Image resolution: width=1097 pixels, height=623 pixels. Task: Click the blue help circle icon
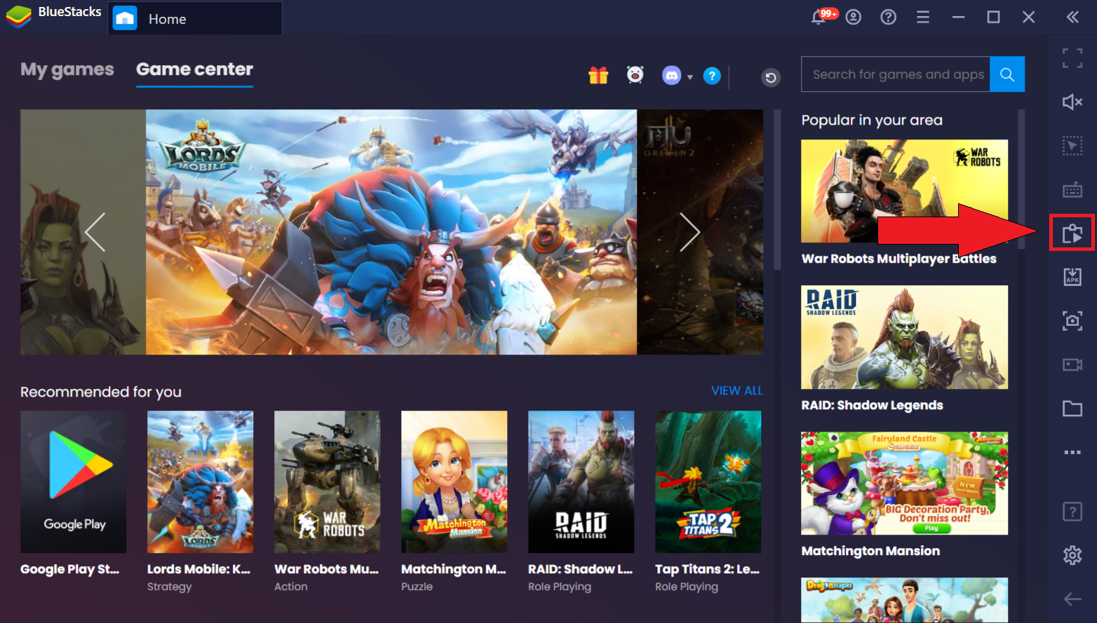click(x=712, y=76)
